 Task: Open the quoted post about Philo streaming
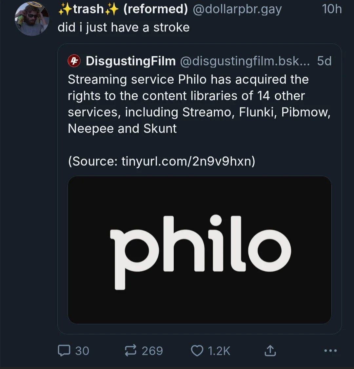pos(200,189)
